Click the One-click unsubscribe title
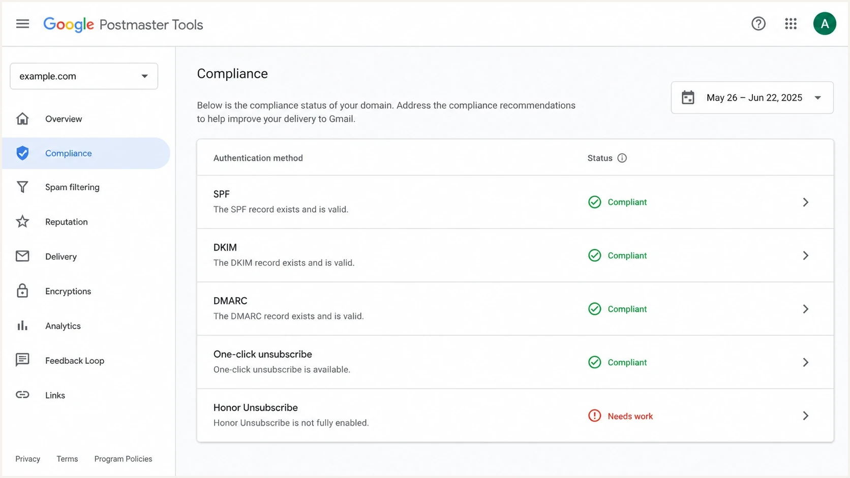 [263, 354]
